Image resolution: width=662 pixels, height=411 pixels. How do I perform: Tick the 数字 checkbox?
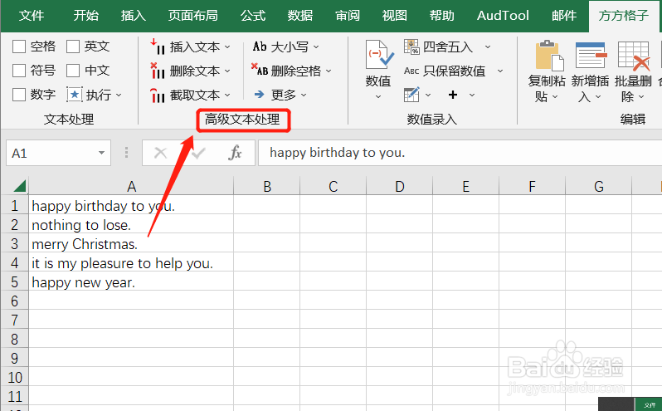coord(19,95)
